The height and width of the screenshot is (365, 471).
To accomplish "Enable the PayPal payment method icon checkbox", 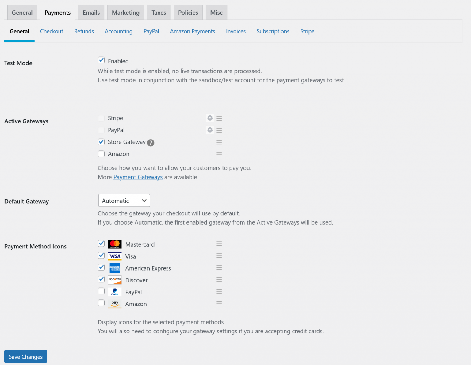I will coord(101,291).
